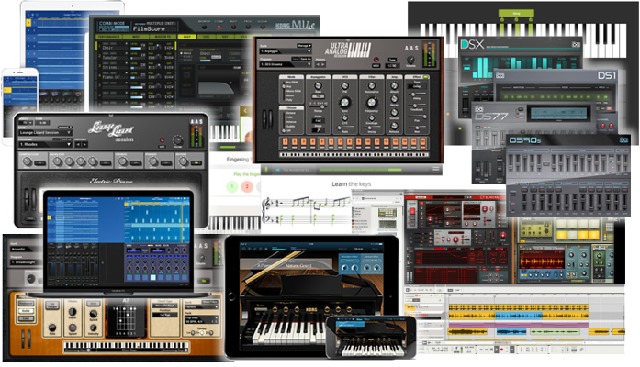Click Show Files button in Strum
The image size is (640, 367).
pyautogui.click(x=209, y=302)
